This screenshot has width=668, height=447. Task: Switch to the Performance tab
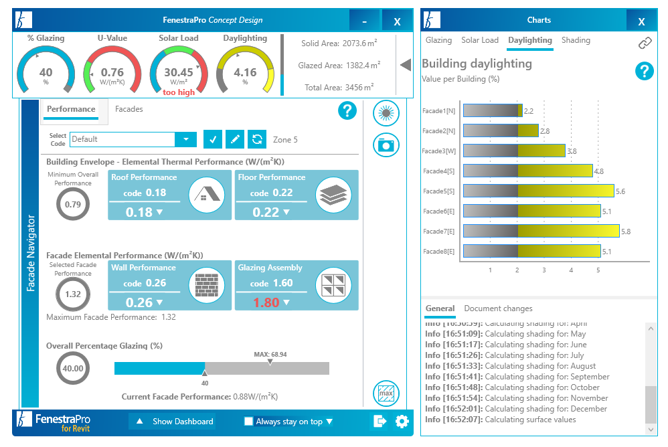(x=71, y=109)
